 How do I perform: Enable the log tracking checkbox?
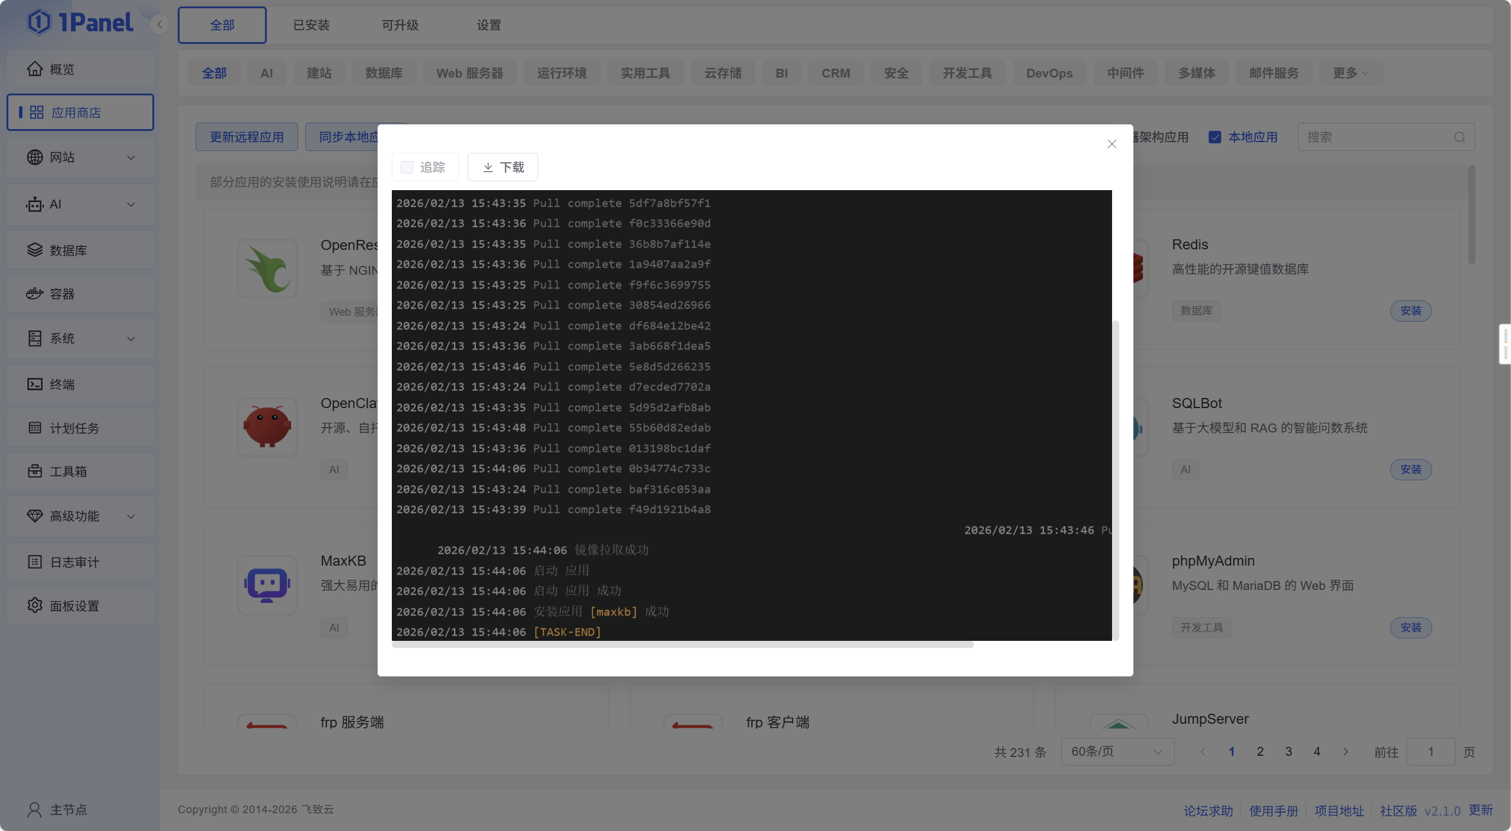[x=407, y=168]
